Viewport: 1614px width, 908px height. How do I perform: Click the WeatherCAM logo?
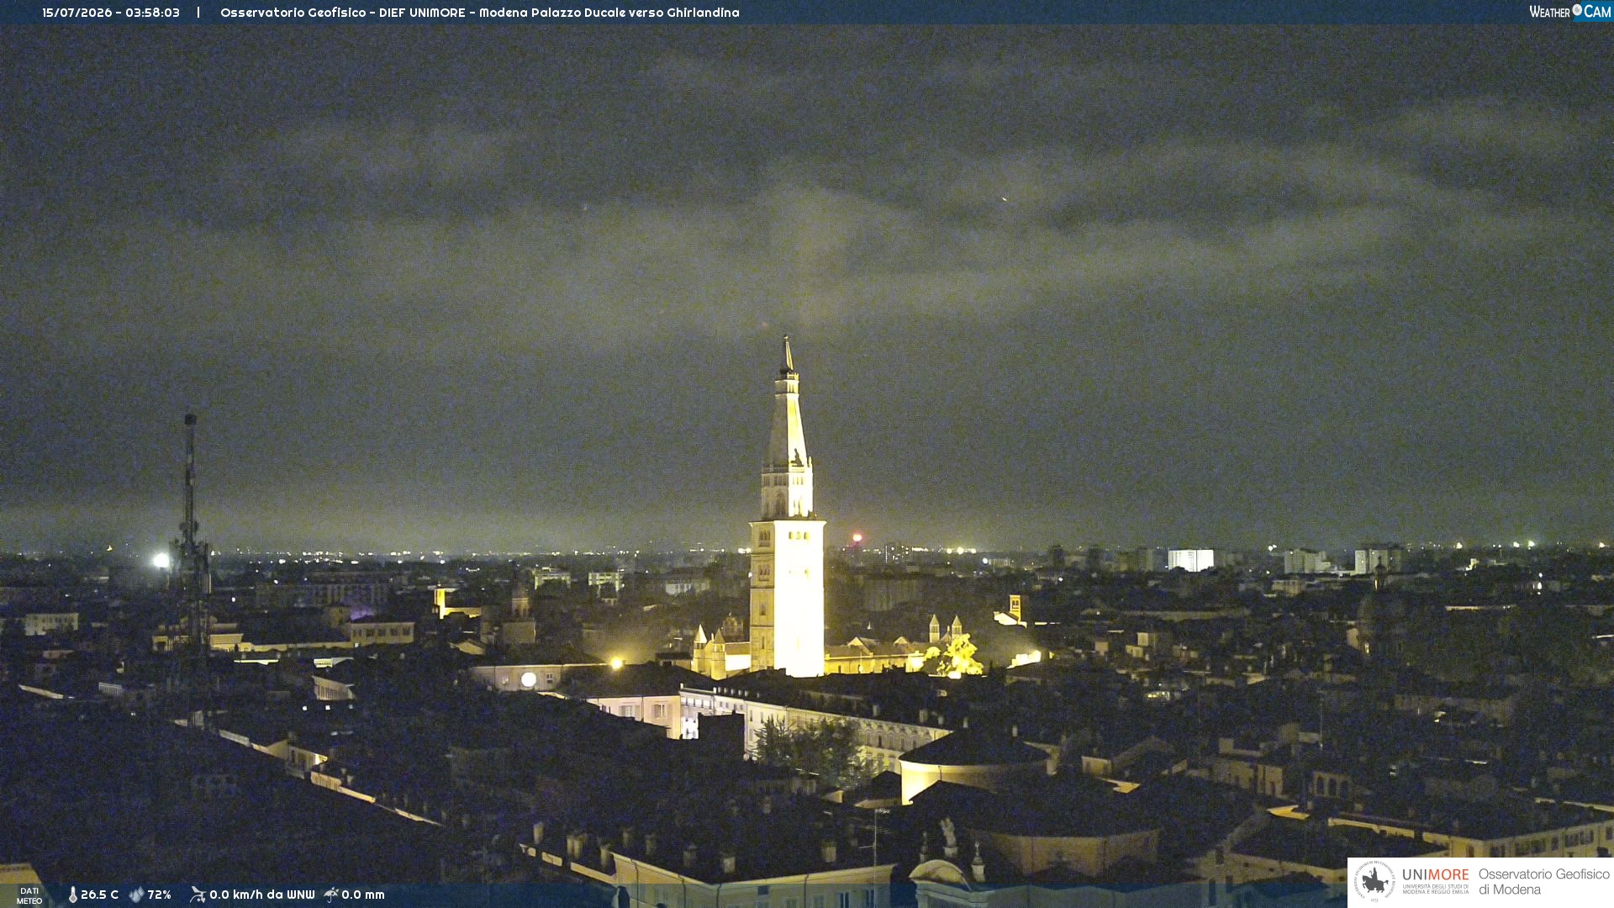pyautogui.click(x=1570, y=11)
